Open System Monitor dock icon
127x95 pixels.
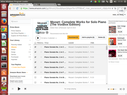pos(4,58)
